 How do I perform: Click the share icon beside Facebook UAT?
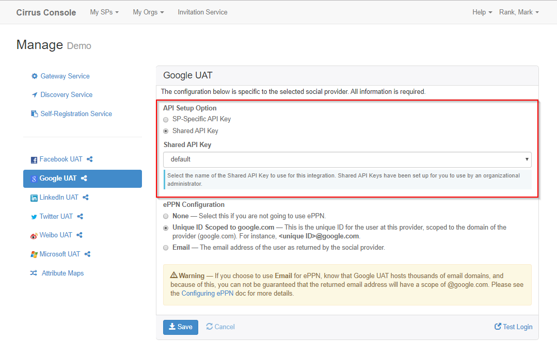coord(89,159)
